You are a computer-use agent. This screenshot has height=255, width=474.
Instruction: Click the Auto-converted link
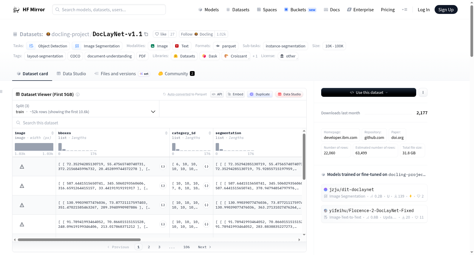tap(179, 94)
